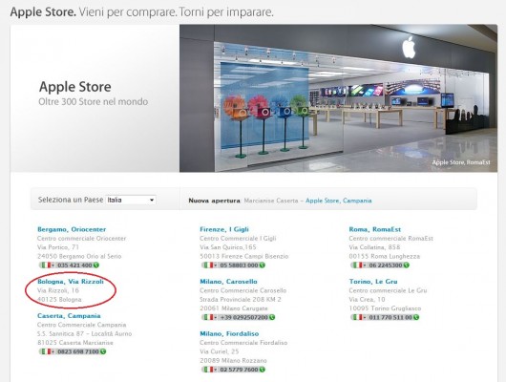
Task: Click the phone number 011 770 511 00
Action: pyautogui.click(x=390, y=317)
